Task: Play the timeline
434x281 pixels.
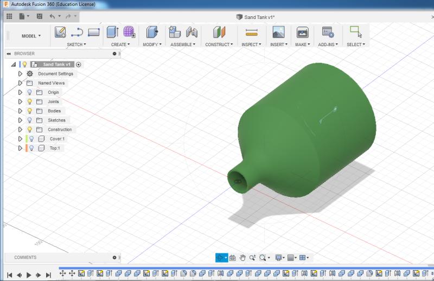Action: coord(29,275)
